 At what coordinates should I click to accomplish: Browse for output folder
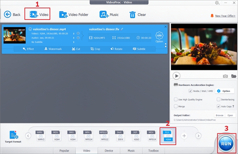pyautogui.click(x=219, y=115)
